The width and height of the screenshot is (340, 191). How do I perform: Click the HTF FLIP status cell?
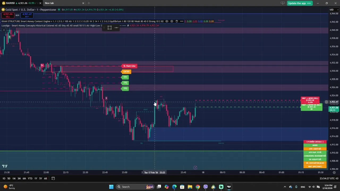point(315,153)
